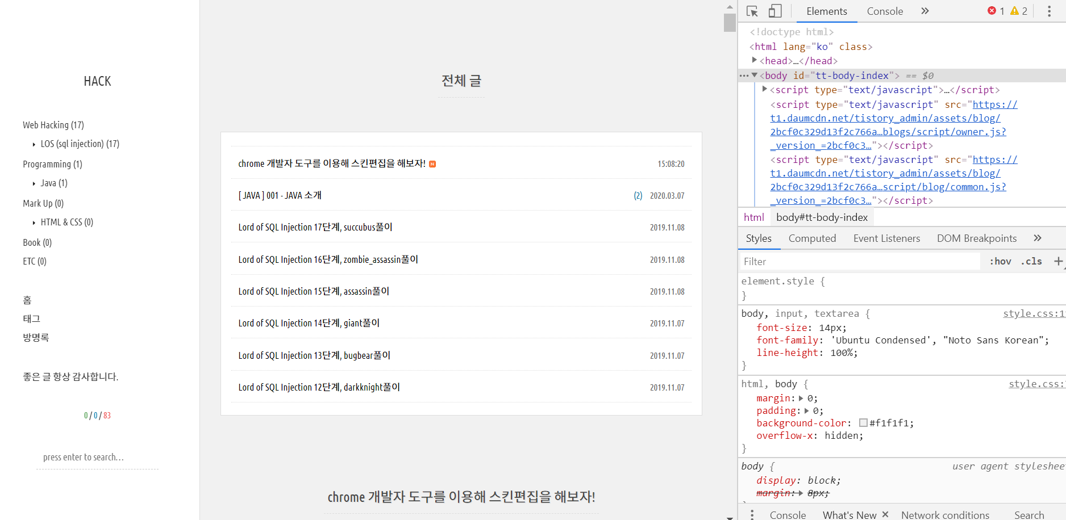Switch to the Console tab
Viewport: 1066px width, 520px height.
pyautogui.click(x=885, y=11)
